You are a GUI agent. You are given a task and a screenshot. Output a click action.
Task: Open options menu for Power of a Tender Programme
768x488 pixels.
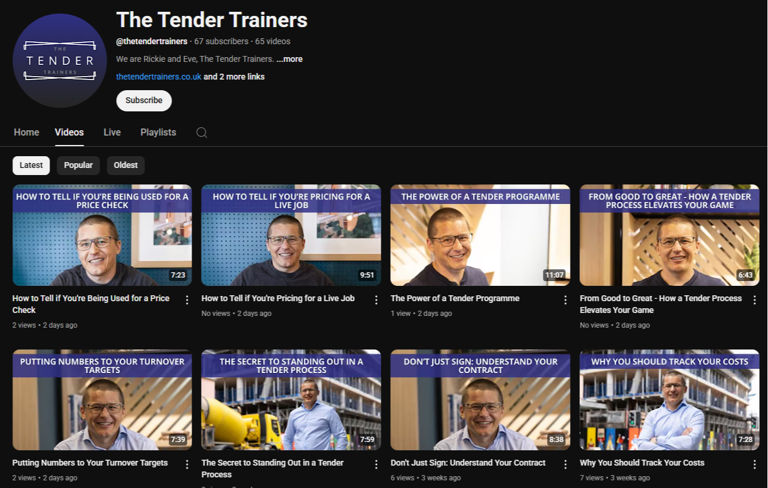(x=565, y=300)
